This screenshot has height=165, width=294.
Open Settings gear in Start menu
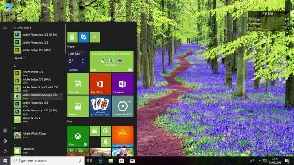(x=5, y=141)
